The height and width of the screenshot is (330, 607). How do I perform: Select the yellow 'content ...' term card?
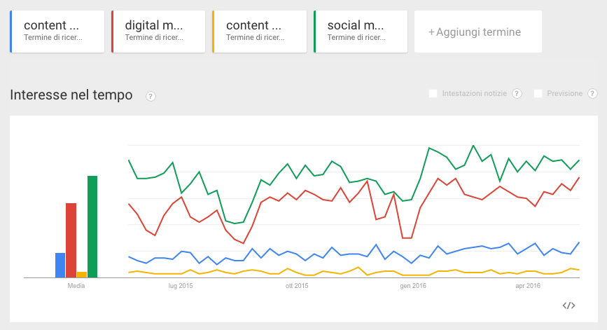pos(259,32)
